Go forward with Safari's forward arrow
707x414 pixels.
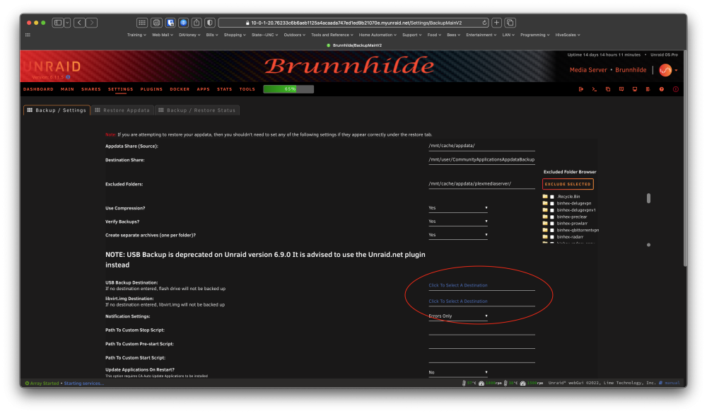point(91,23)
